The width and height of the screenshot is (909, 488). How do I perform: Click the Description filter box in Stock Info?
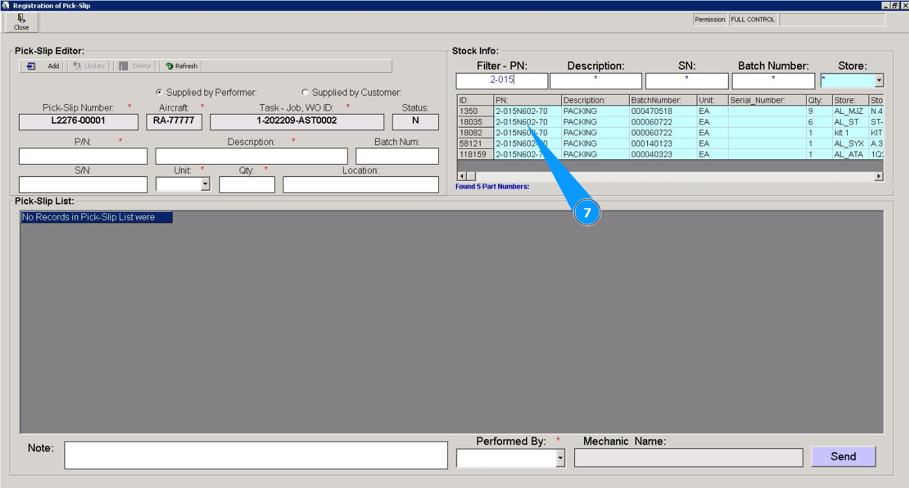(x=596, y=81)
